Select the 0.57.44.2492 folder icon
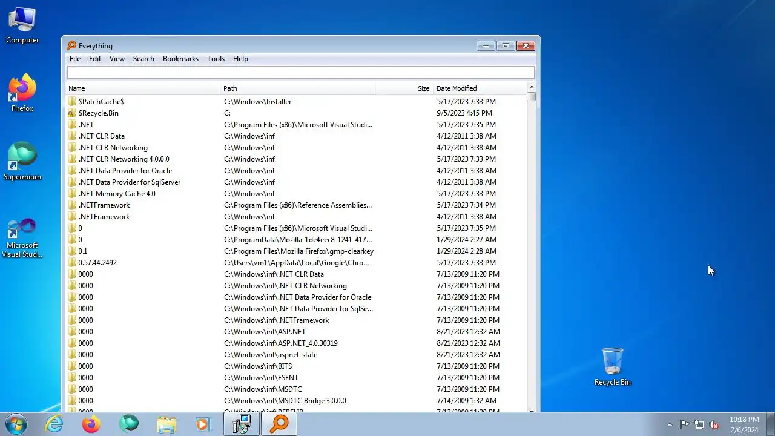775x436 pixels. tap(72, 263)
